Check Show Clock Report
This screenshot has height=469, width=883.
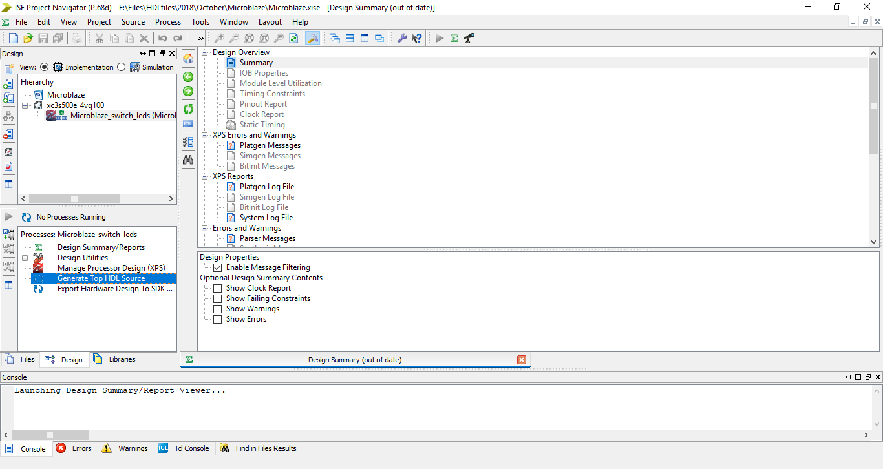click(218, 288)
